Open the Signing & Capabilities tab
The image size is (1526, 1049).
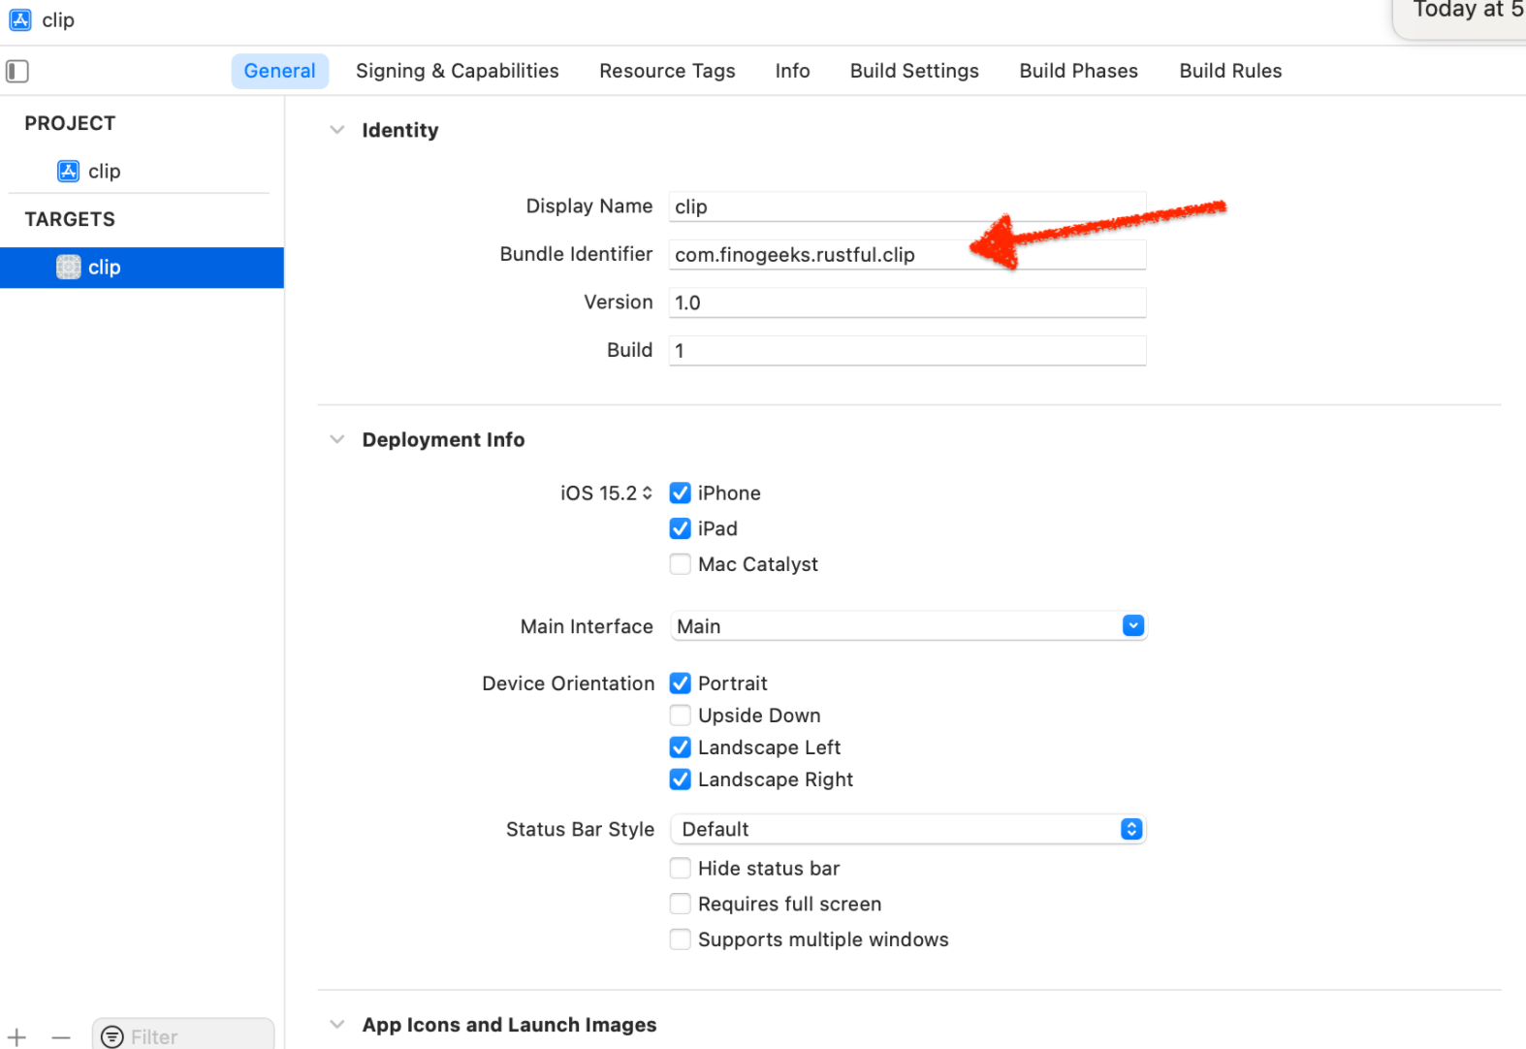457,71
